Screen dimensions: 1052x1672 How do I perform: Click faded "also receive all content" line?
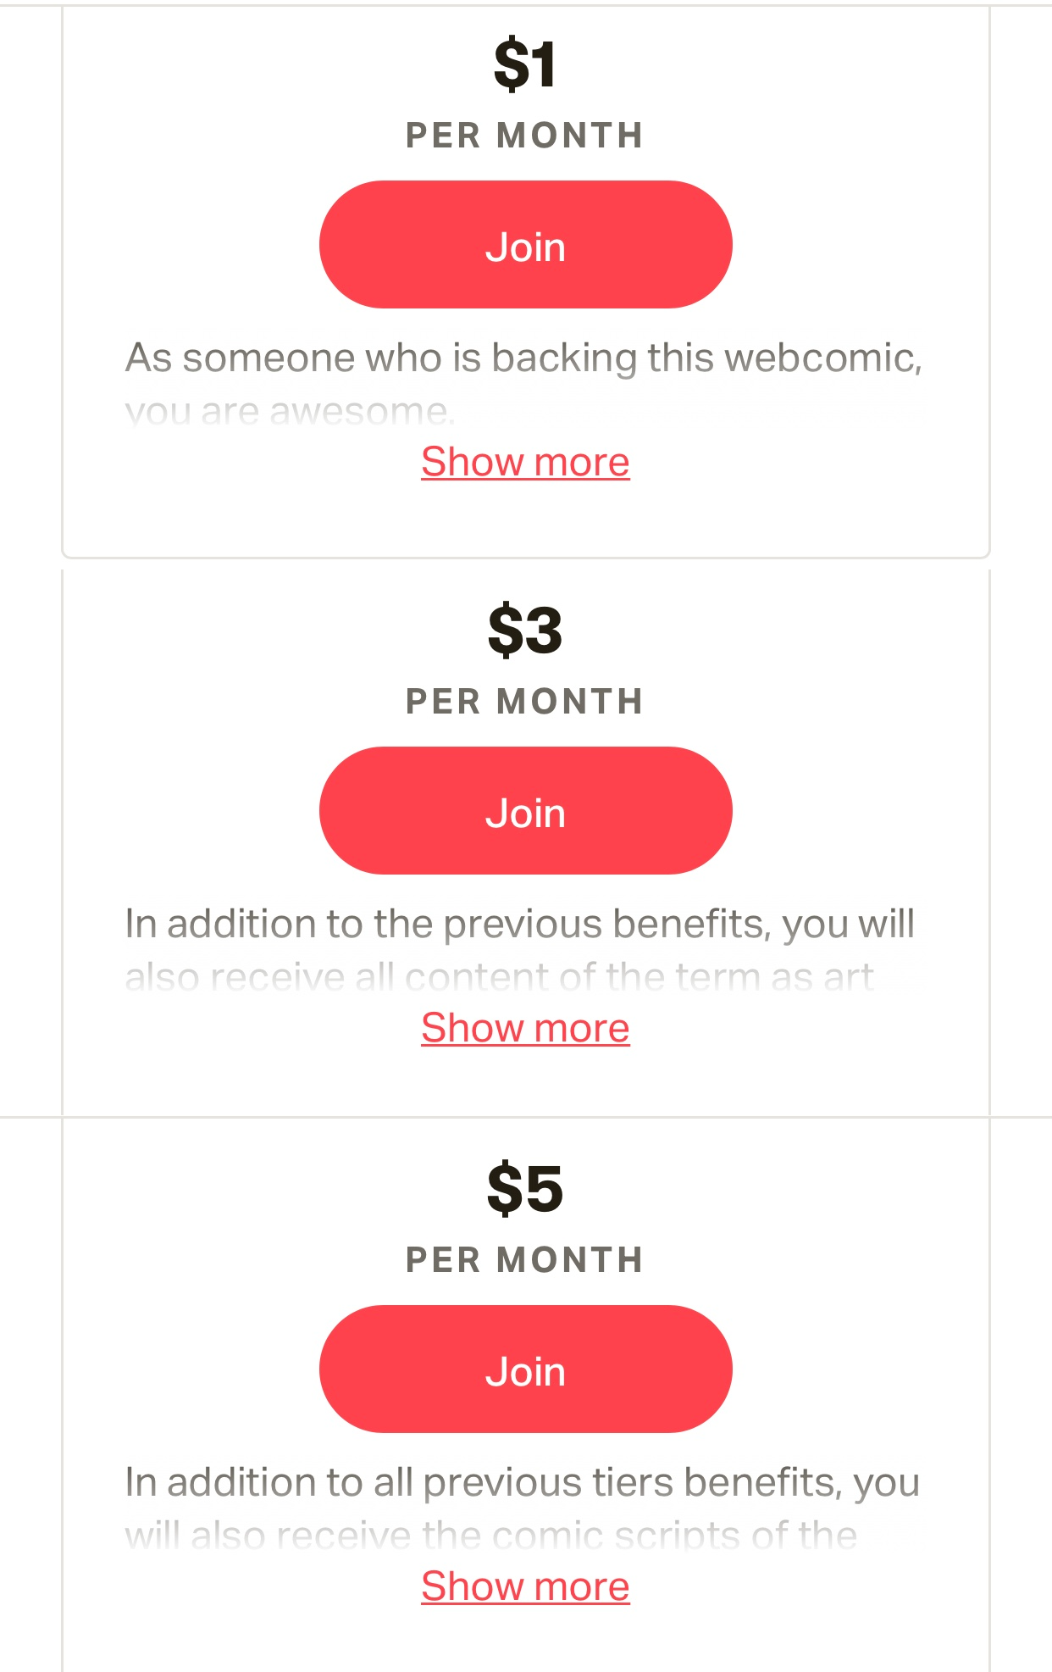[499, 978]
